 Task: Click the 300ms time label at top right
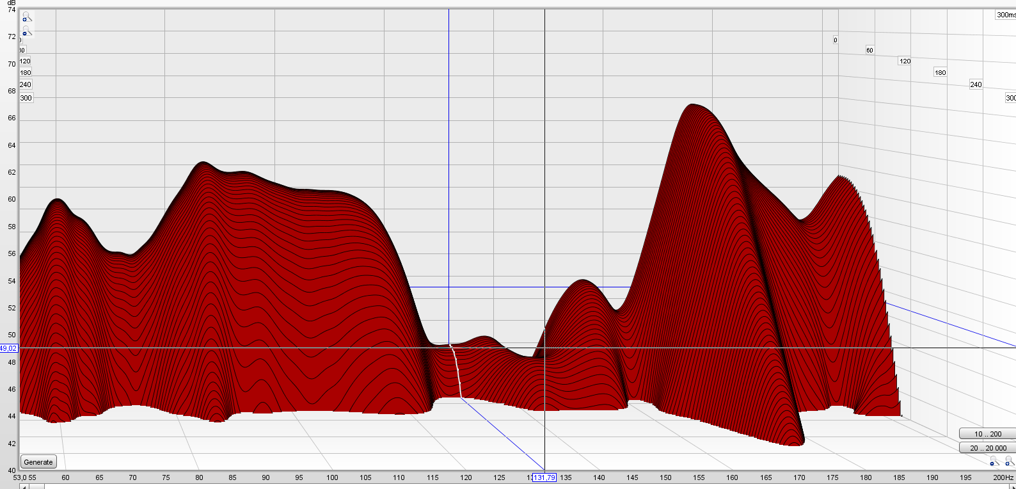[x=1005, y=15]
